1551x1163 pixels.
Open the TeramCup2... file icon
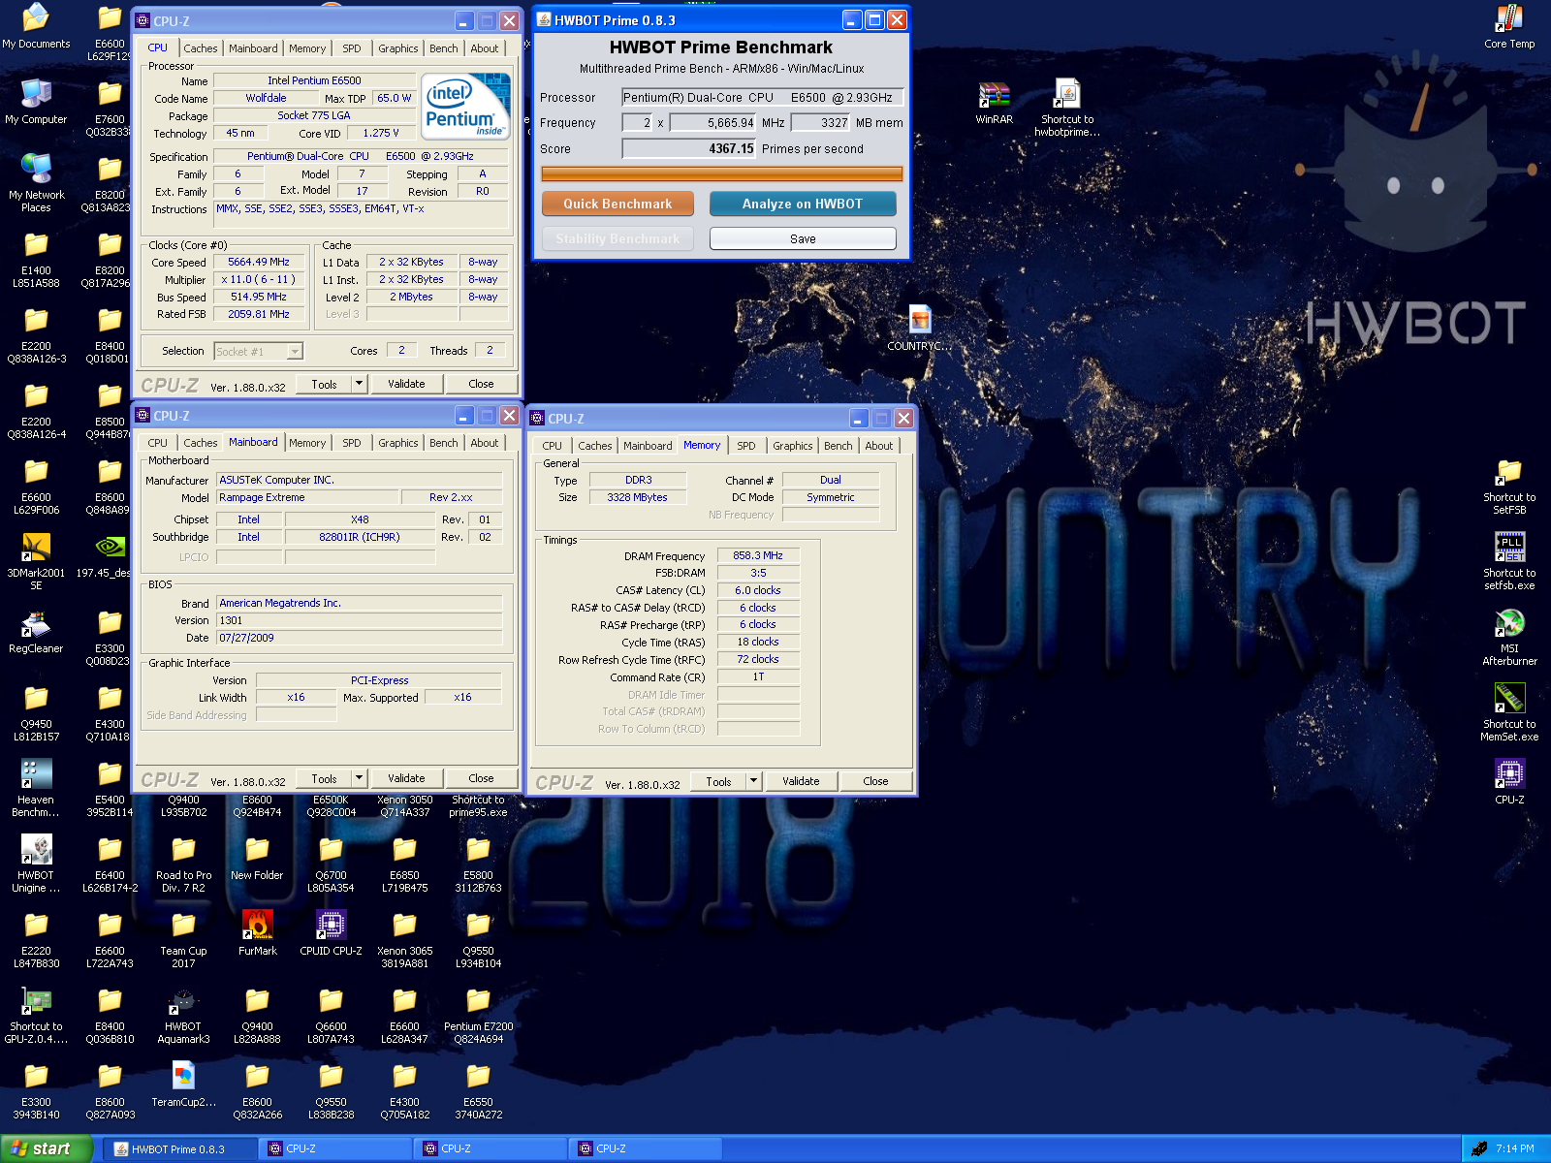[183, 1084]
